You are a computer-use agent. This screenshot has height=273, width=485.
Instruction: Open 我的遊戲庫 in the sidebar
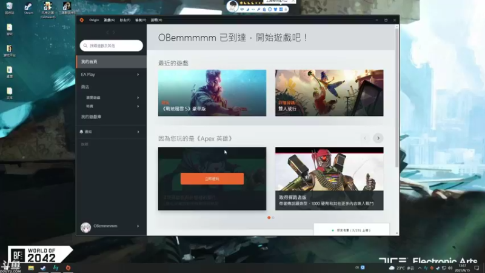pos(92,116)
